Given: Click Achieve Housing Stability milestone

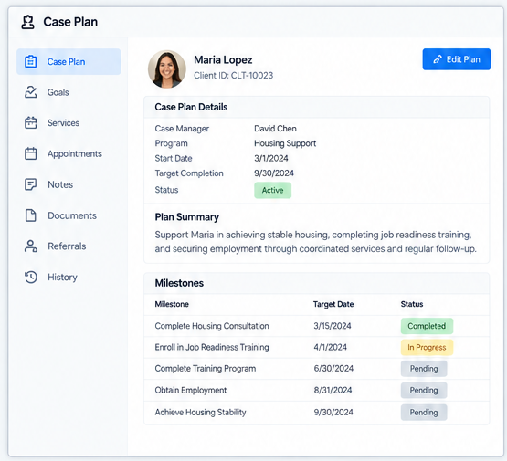Looking at the screenshot, I should point(200,413).
